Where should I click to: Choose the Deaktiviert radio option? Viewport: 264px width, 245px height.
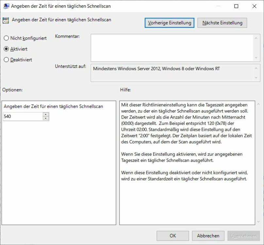tap(6, 60)
